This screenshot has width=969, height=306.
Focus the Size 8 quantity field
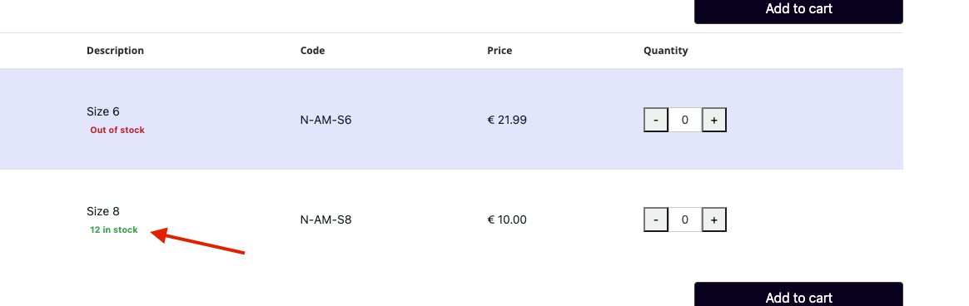pos(685,220)
